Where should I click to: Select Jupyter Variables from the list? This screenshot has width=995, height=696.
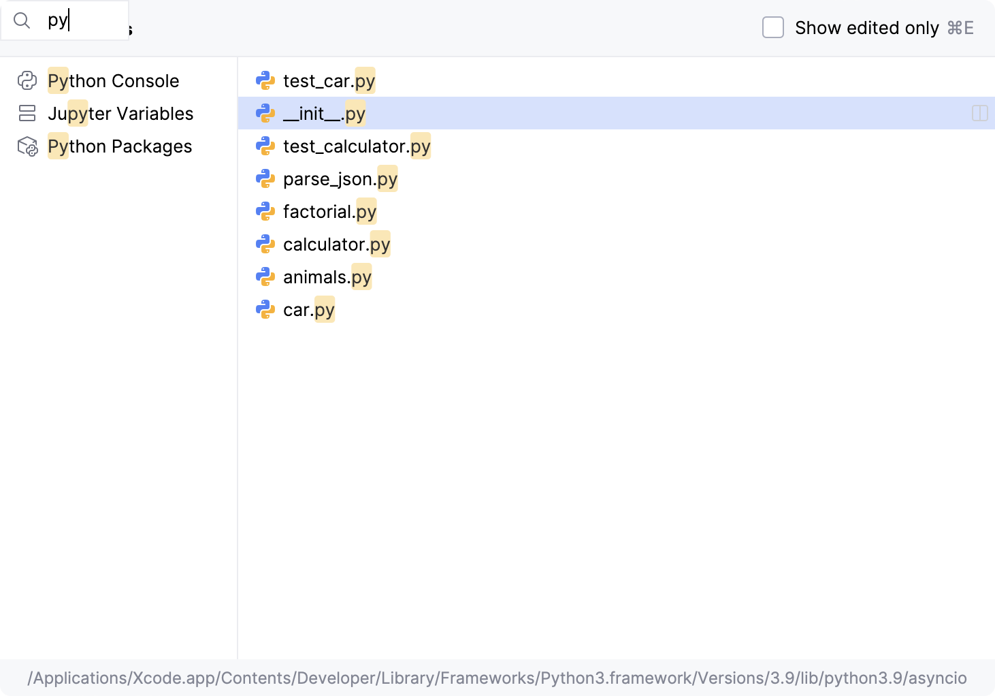120,114
